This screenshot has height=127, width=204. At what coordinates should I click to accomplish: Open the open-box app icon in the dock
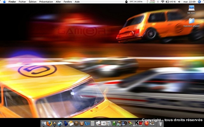(x=120, y=124)
